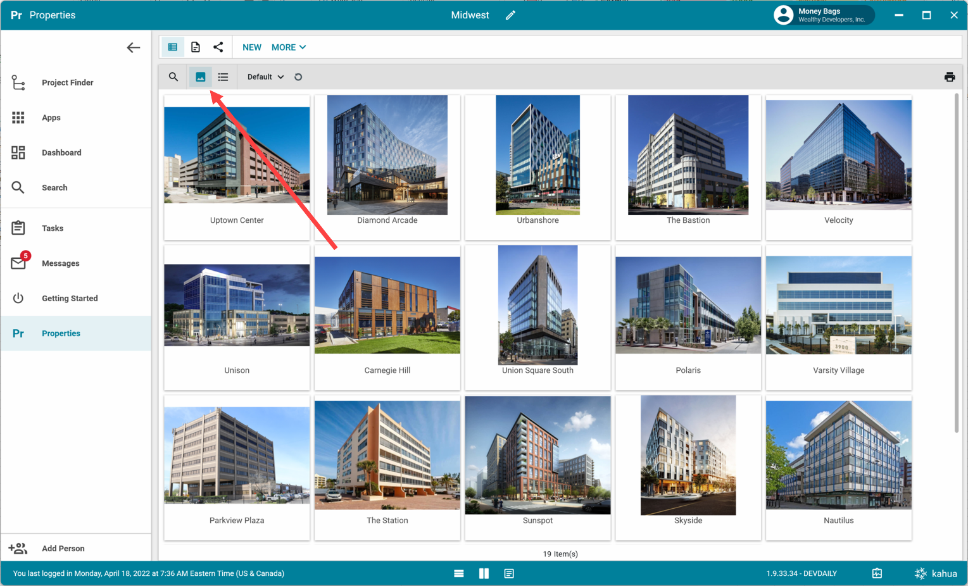Click the pencil edit icon beside Midwest

[510, 15]
